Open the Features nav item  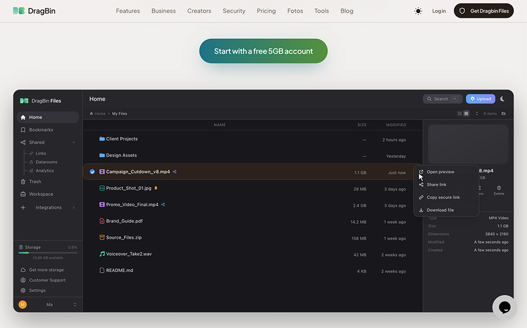click(x=128, y=11)
